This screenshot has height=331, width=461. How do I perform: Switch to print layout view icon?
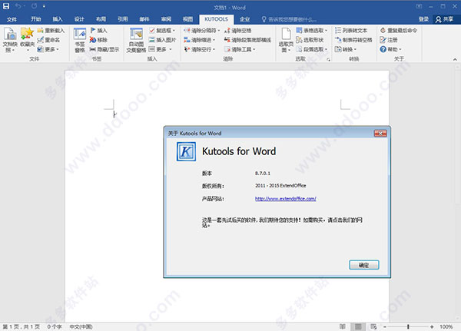click(x=358, y=326)
